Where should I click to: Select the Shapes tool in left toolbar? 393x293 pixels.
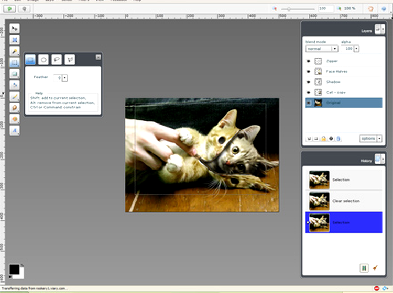pos(15,85)
